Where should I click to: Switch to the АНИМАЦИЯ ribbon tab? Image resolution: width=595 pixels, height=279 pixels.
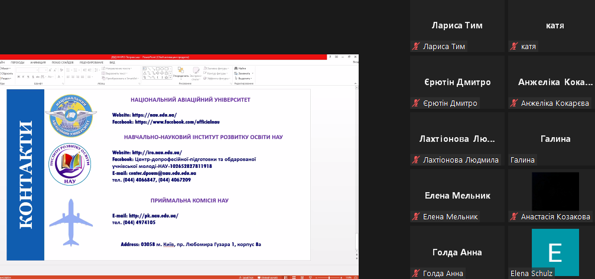pyautogui.click(x=38, y=62)
